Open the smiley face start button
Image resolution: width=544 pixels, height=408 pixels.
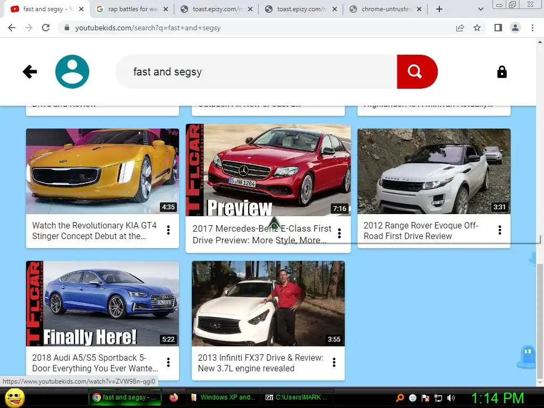coord(15,397)
